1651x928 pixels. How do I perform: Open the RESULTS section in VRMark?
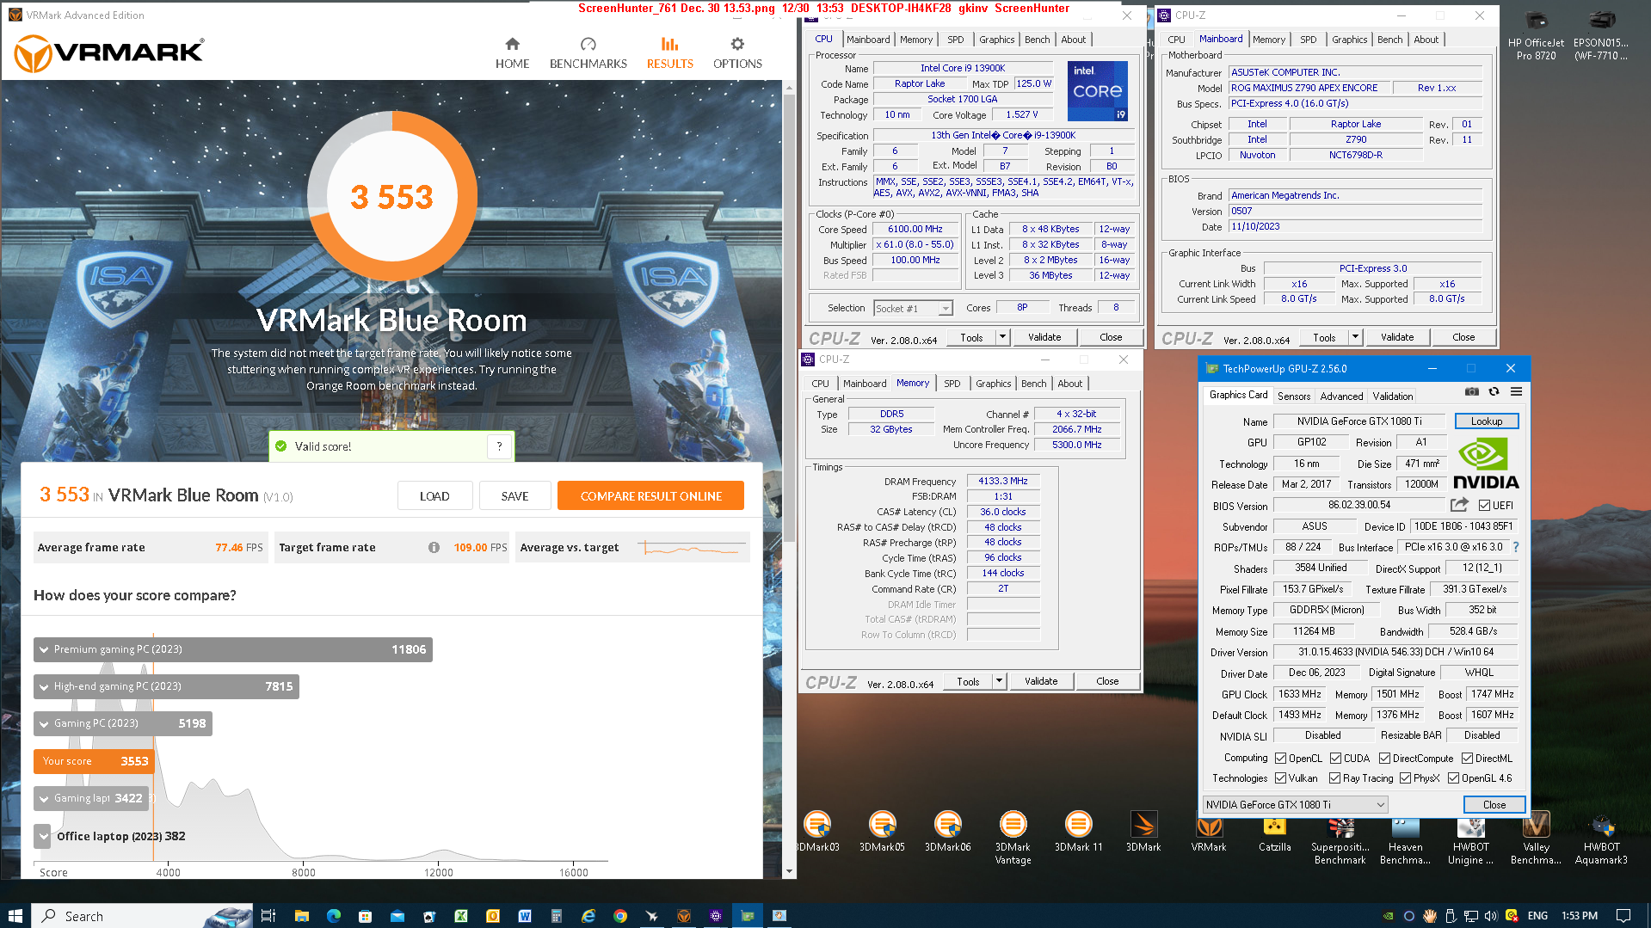click(669, 53)
